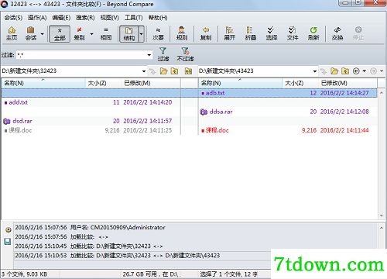Open the 主页 home toolbar icon
Image resolution: width=387 pixels, height=279 pixels.
pyautogui.click(x=12, y=33)
